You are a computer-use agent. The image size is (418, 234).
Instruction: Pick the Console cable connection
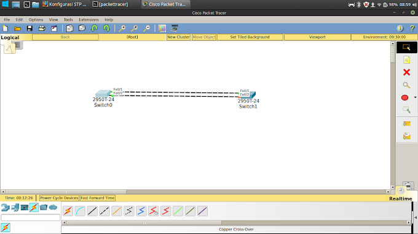[x=80, y=211]
